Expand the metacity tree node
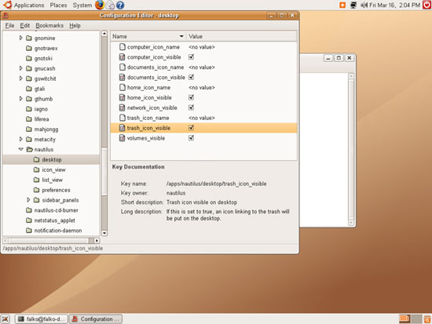 coord(21,140)
